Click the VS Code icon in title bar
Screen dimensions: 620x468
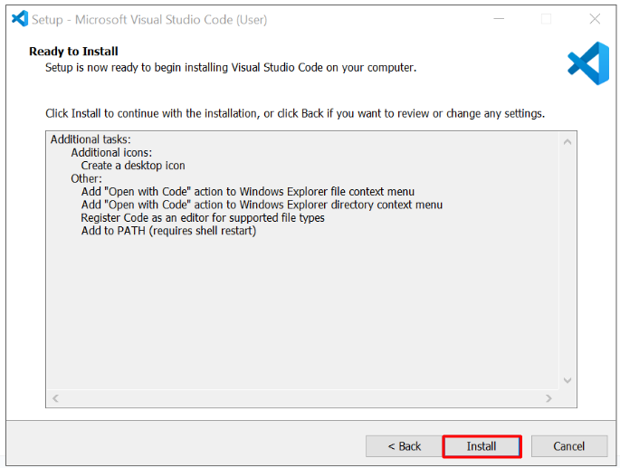pos(19,18)
